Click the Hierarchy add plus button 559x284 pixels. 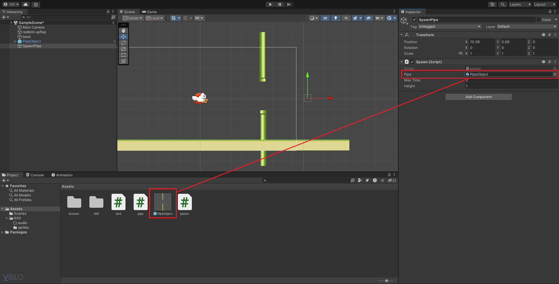tap(4, 17)
